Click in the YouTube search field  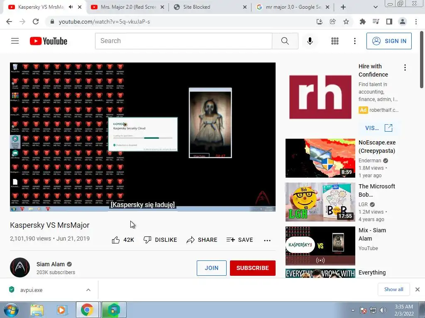pyautogui.click(x=183, y=41)
